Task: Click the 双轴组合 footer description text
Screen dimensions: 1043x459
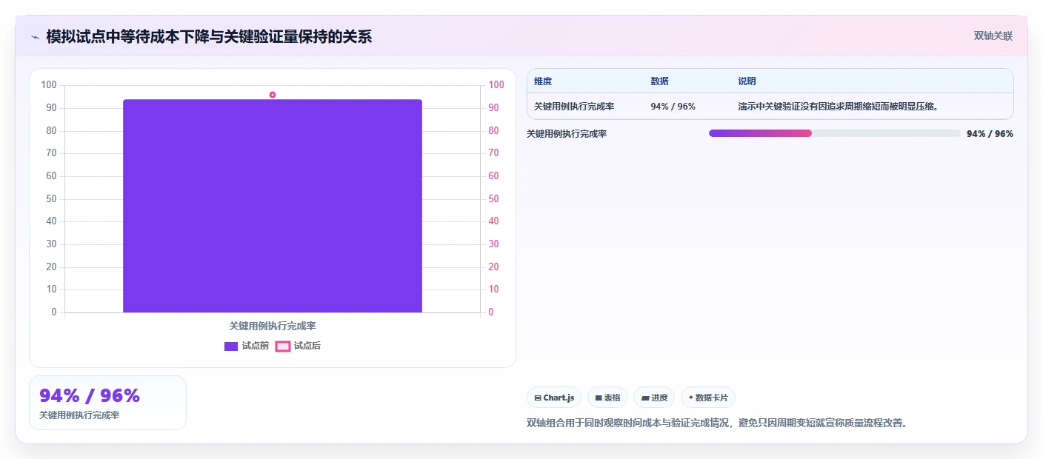Action: pyautogui.click(x=717, y=423)
